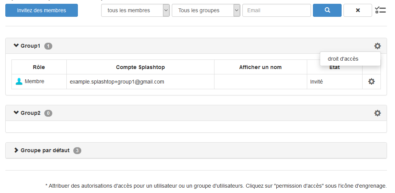Image resolution: width=395 pixels, height=193 pixels.
Task: Click the Membre user avatar icon
Action: click(x=19, y=82)
